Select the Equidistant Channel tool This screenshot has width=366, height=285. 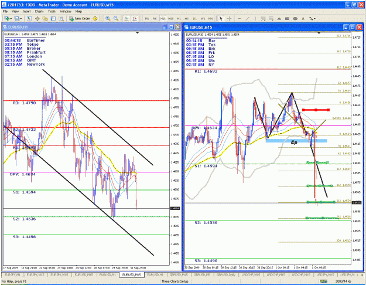[264, 18]
